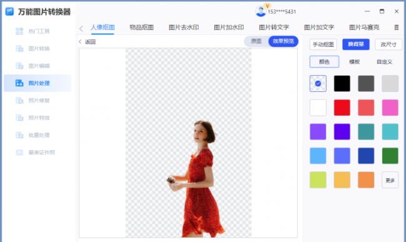Open the 热门工具 sidebar icon
The height and width of the screenshot is (242, 406).
pyautogui.click(x=19, y=31)
